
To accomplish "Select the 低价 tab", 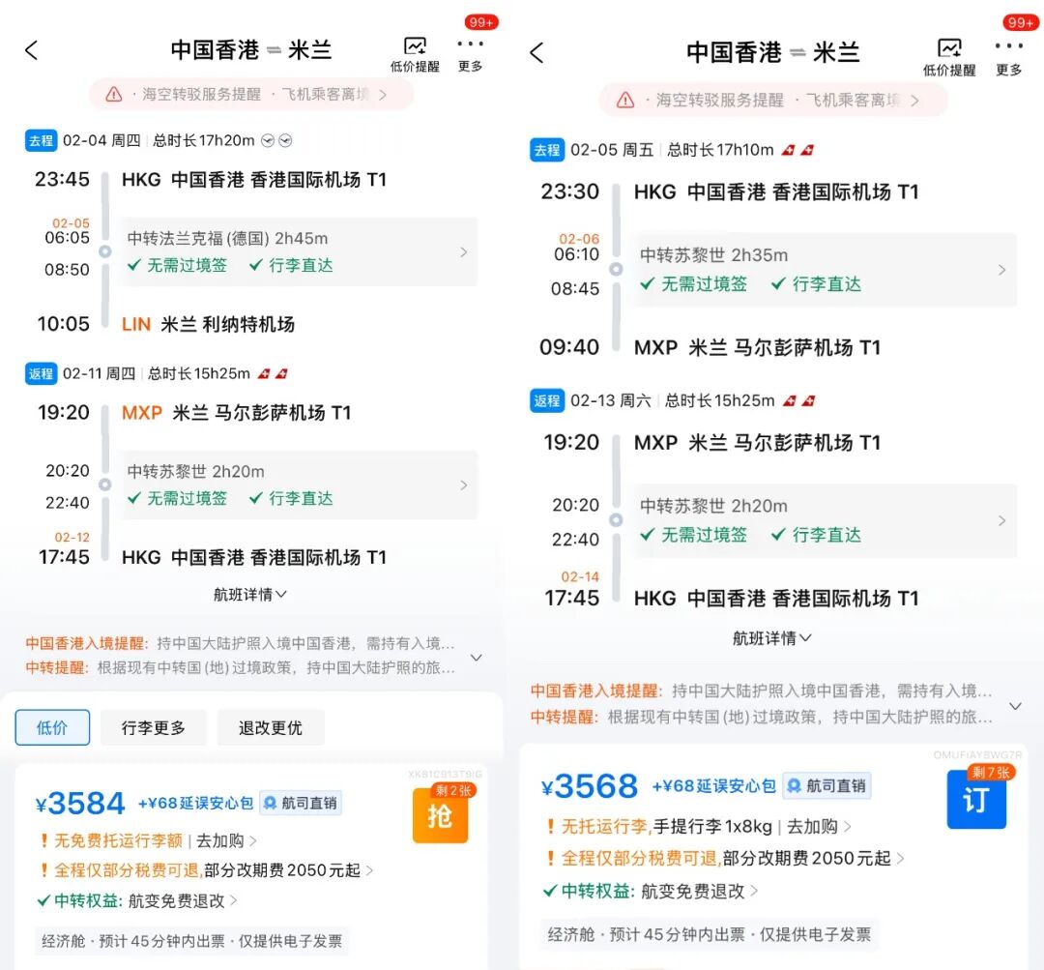I will click(x=52, y=728).
